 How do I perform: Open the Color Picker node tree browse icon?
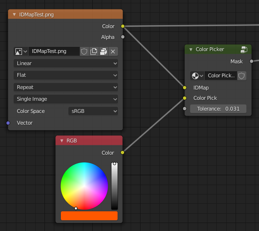coord(197,76)
